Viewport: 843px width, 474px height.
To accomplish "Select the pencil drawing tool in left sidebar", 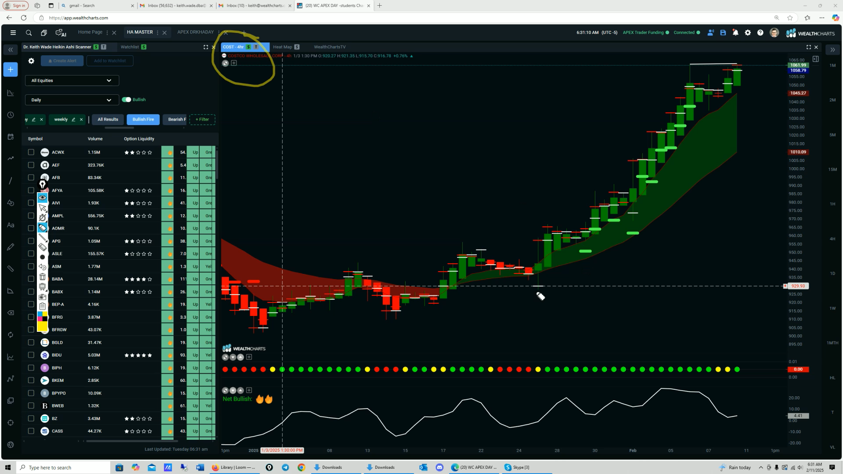I will pyautogui.click(x=11, y=247).
